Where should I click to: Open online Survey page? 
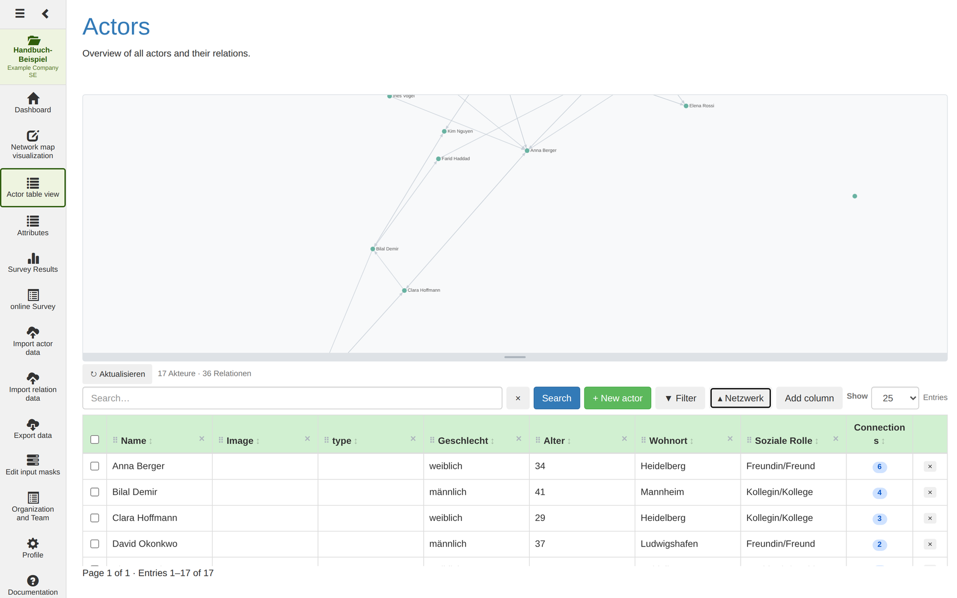[33, 300]
